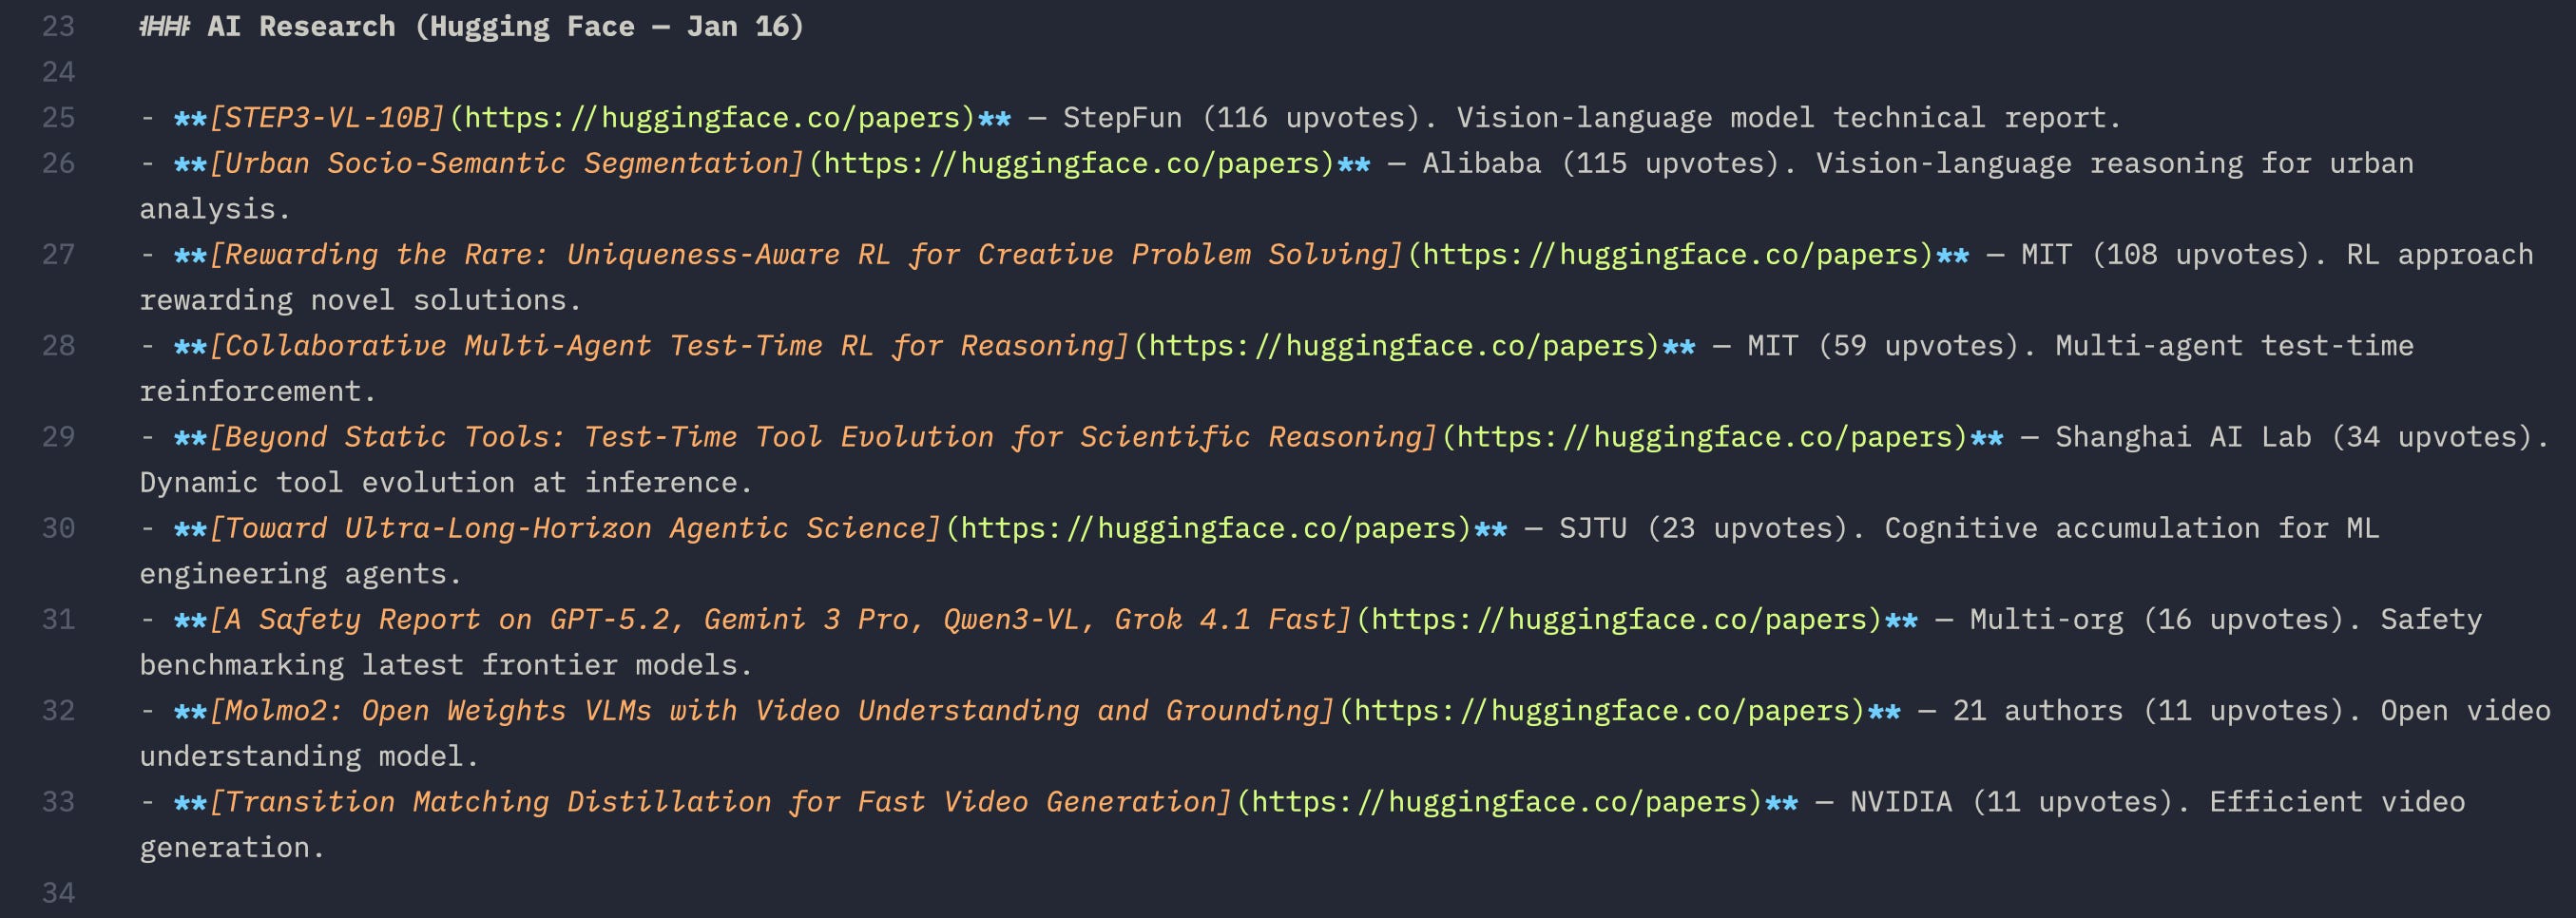This screenshot has width=2576, height=918.
Task: Click line number 23 in the gutter
Action: pyautogui.click(x=58, y=26)
